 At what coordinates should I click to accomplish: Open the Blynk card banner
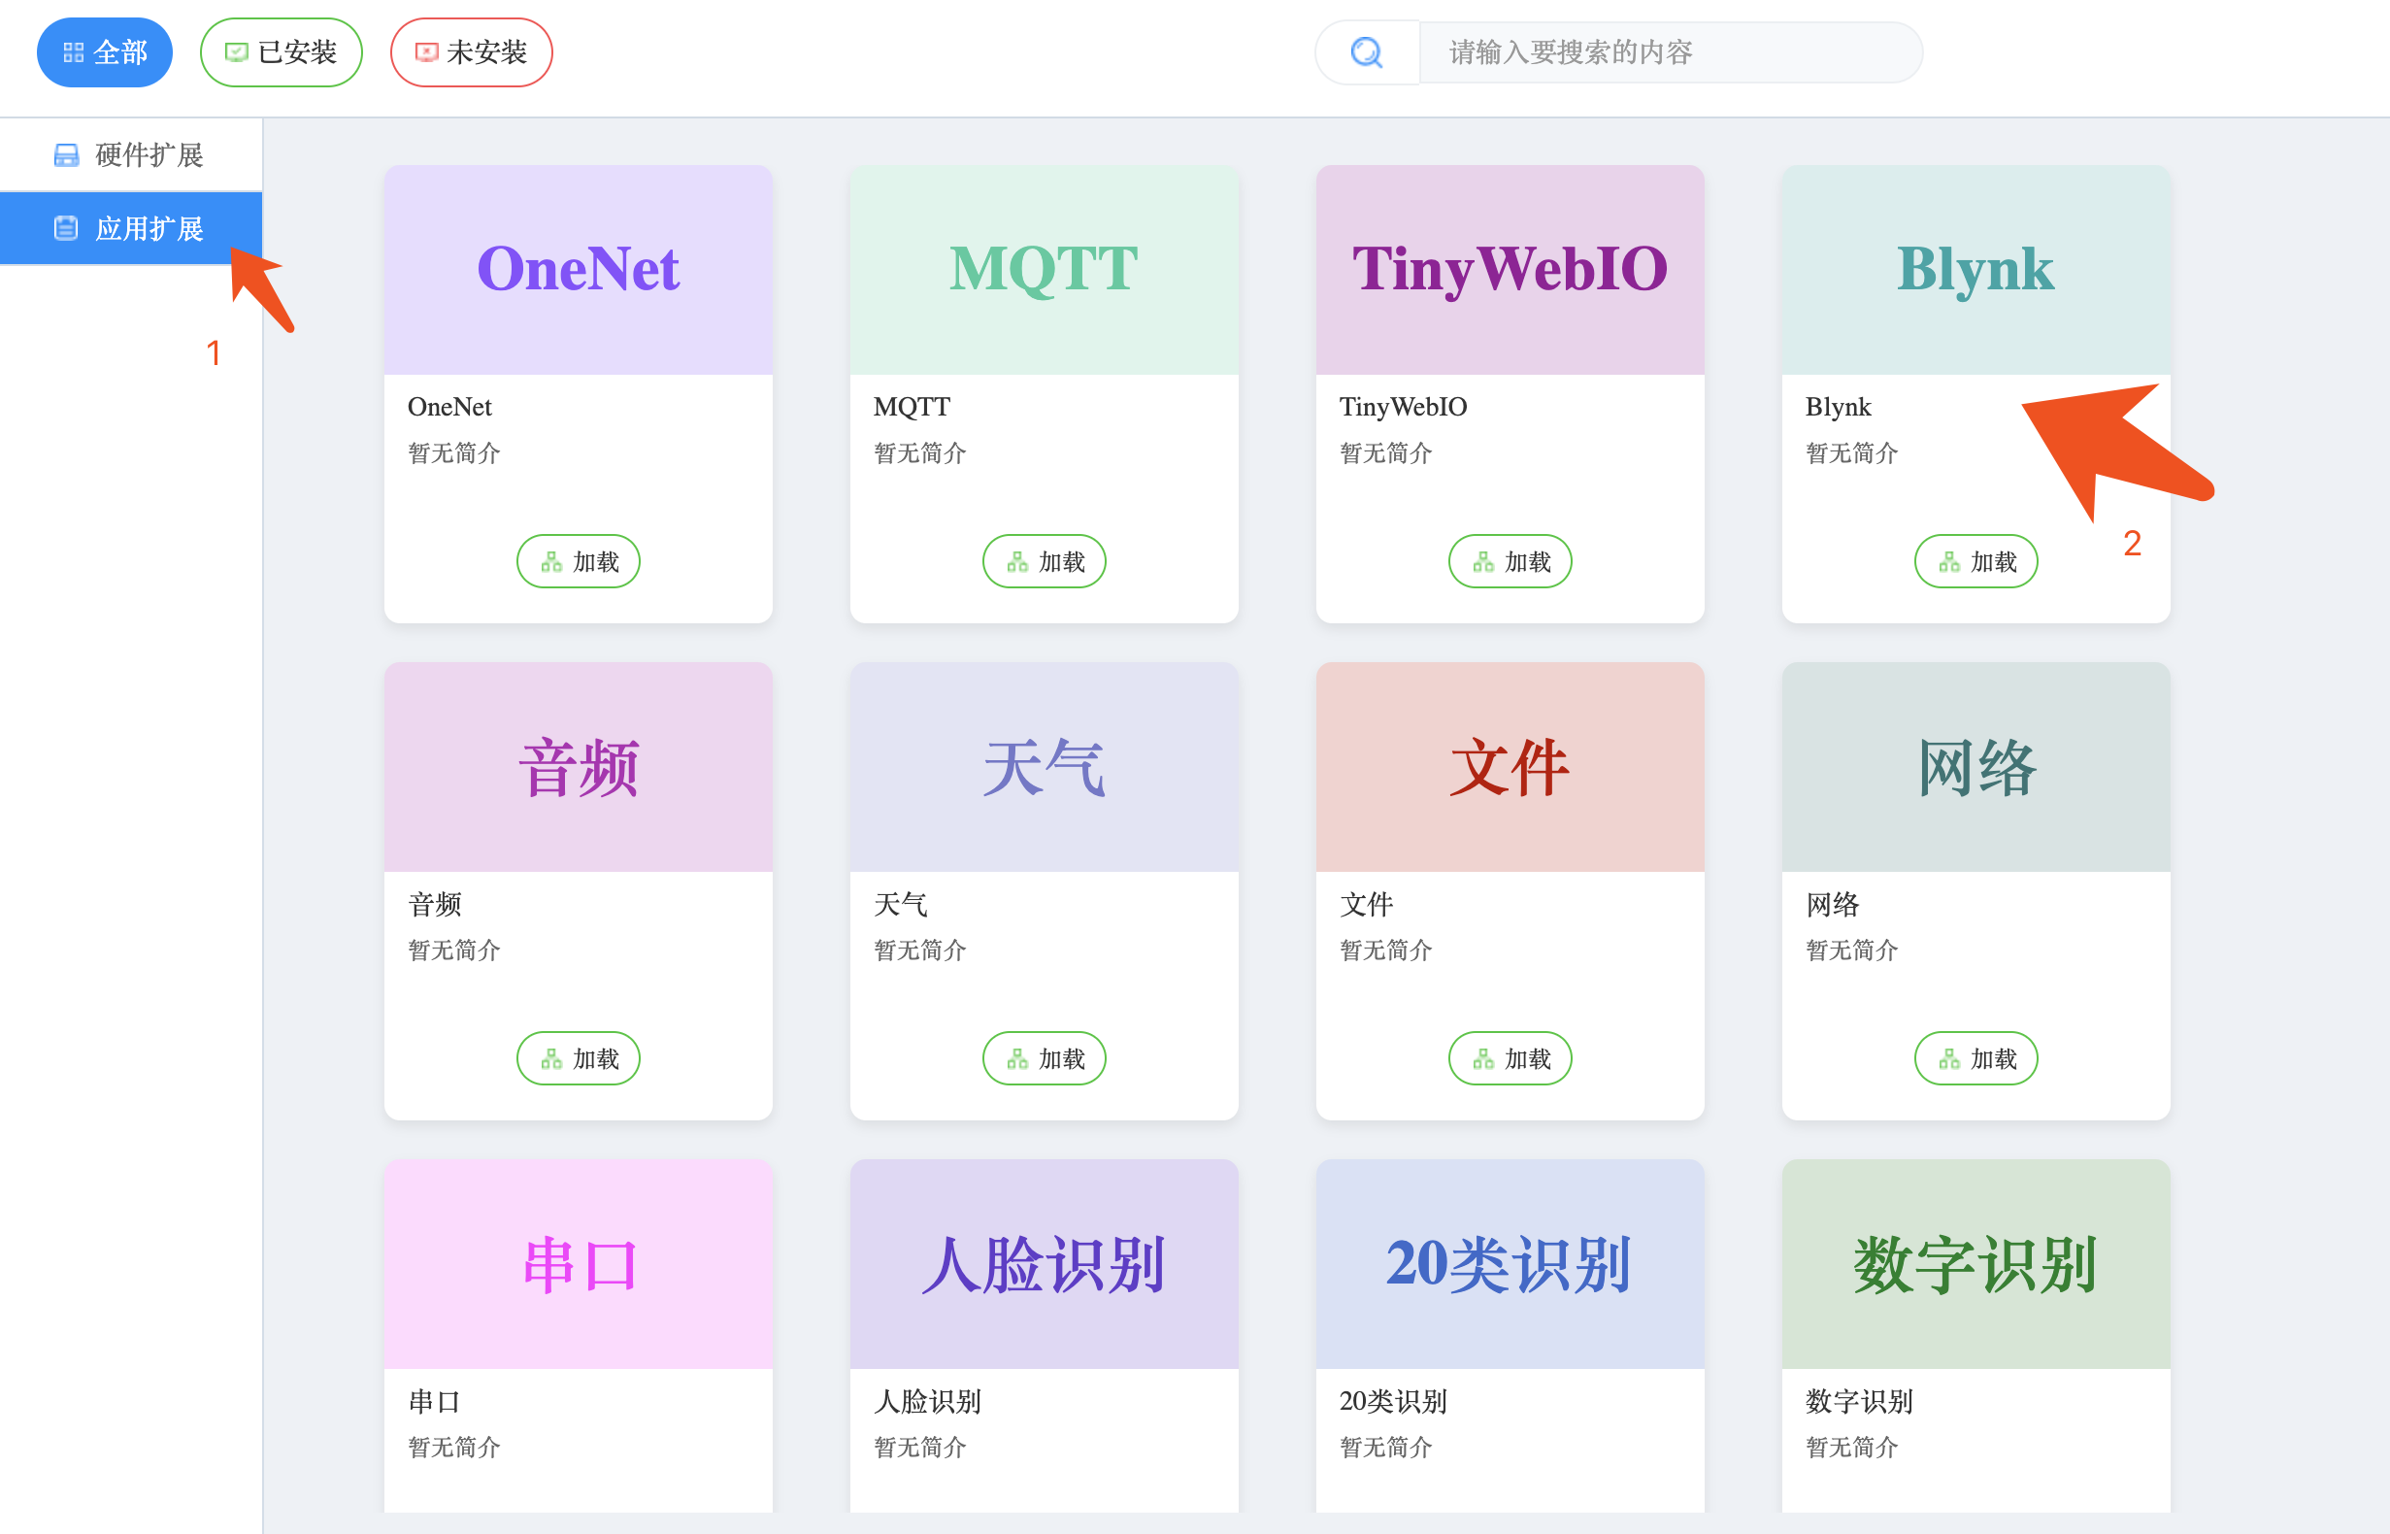1976,270
